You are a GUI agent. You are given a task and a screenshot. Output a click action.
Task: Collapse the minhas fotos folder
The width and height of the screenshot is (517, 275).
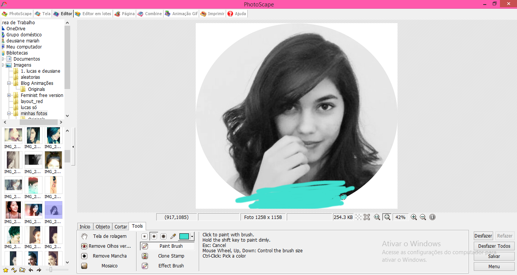(x=9, y=114)
